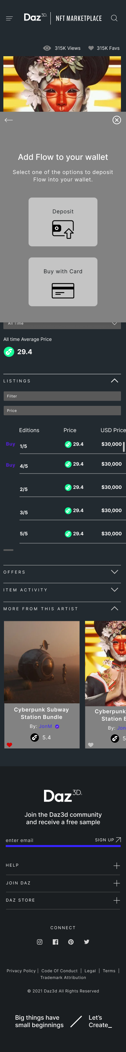Toggle favorite heart on Subway Station Bundle
The height and width of the screenshot is (1052, 126).
tap(9, 745)
